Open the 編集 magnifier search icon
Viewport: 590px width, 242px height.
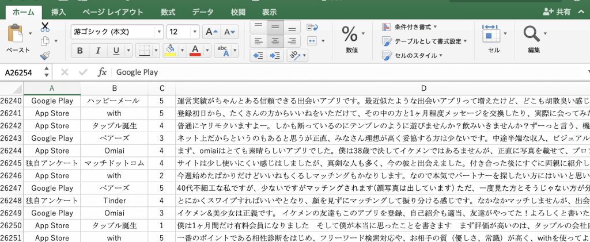[532, 34]
